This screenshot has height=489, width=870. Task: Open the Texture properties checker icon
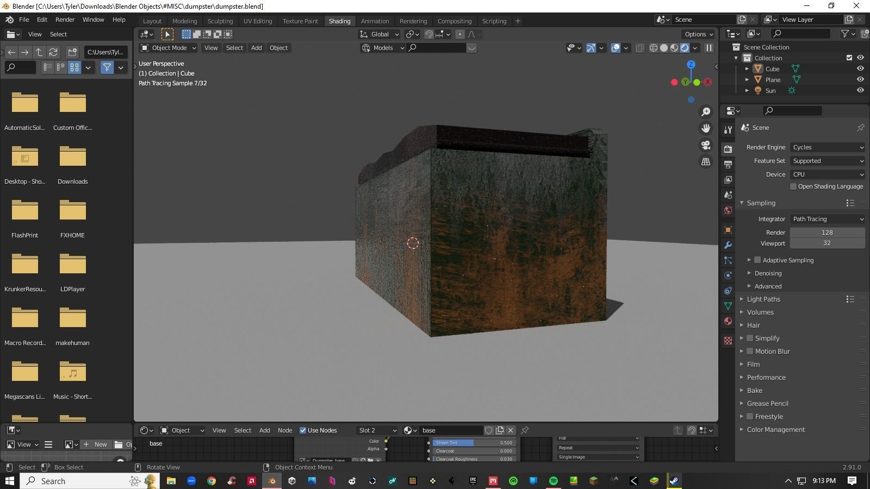click(x=728, y=341)
